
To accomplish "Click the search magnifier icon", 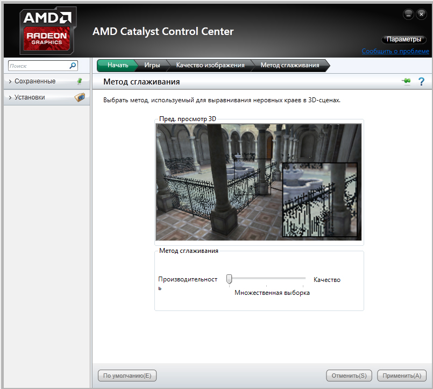I will point(73,66).
